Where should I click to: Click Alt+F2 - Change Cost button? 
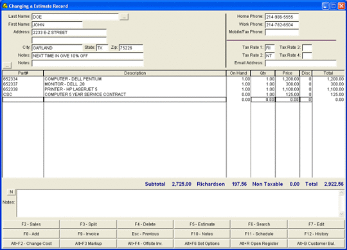31,244
